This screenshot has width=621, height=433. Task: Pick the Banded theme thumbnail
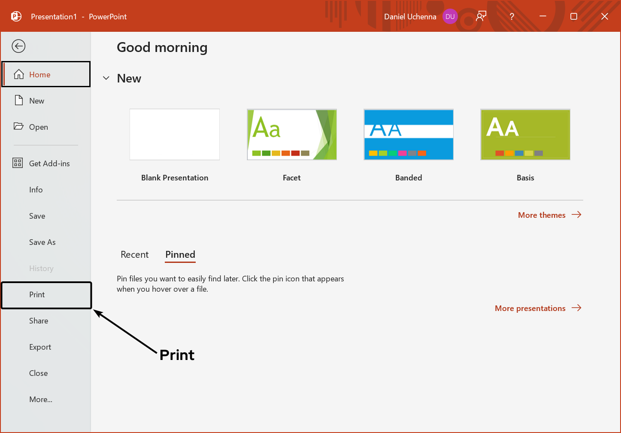[x=409, y=134]
